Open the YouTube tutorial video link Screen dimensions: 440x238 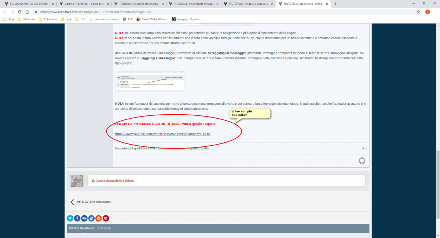tap(163, 134)
